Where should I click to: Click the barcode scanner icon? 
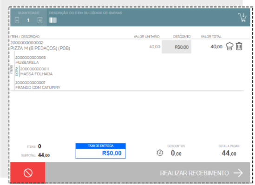[53, 20]
